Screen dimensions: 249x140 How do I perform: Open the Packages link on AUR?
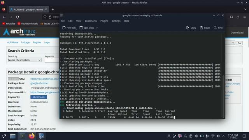[x=26, y=42]
